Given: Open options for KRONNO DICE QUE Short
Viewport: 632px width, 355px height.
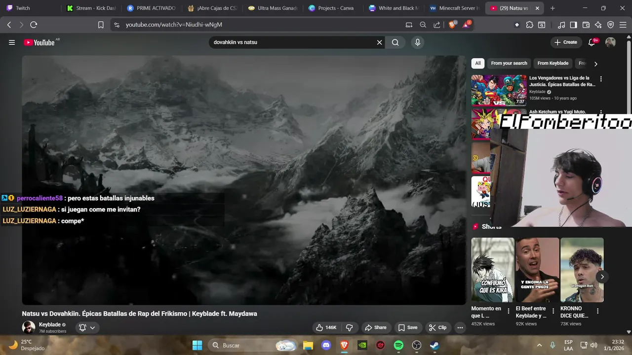Looking at the screenshot, I should click(x=597, y=311).
